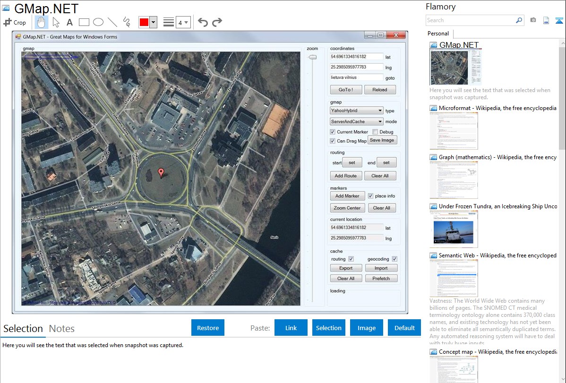Redo the last undone action

217,22
